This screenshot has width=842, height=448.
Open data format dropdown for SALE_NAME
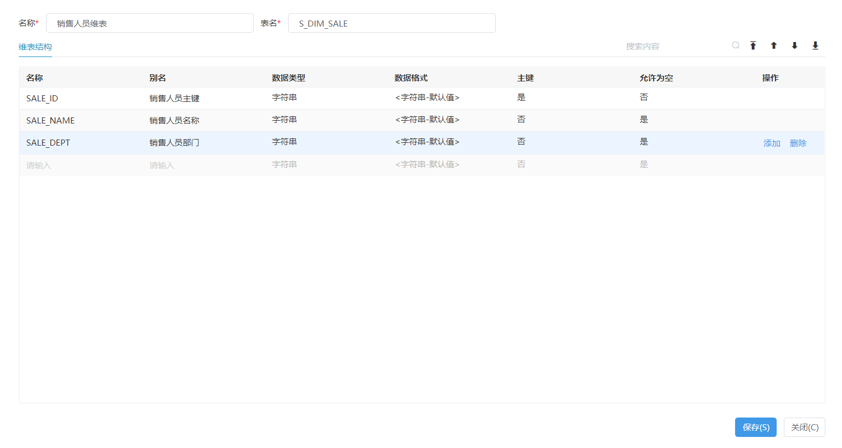click(x=427, y=120)
